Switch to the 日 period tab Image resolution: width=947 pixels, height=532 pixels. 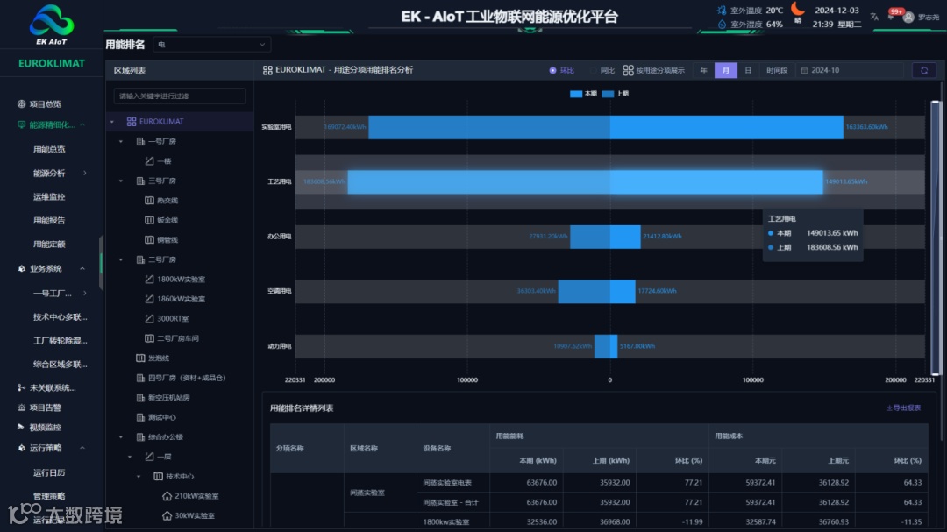(x=748, y=71)
